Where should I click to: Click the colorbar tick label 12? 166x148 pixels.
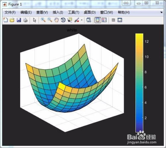pyautogui.click(x=147, y=42)
